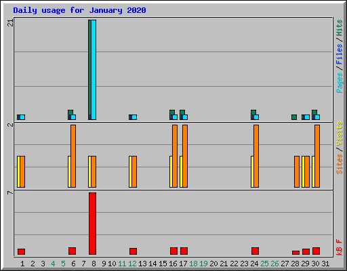Click day label '16' on x-axis
The height and width of the screenshot is (271, 347).
(x=173, y=264)
